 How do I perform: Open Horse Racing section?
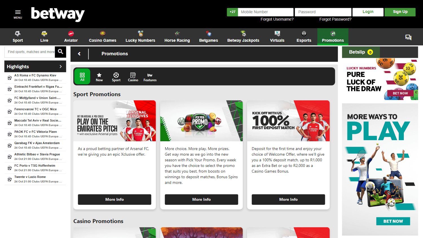coord(177,37)
